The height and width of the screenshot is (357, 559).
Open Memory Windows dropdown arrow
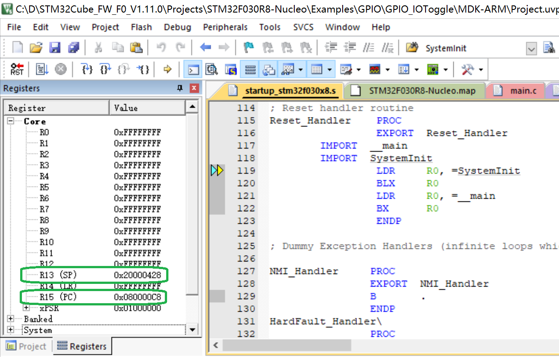[x=330, y=70]
